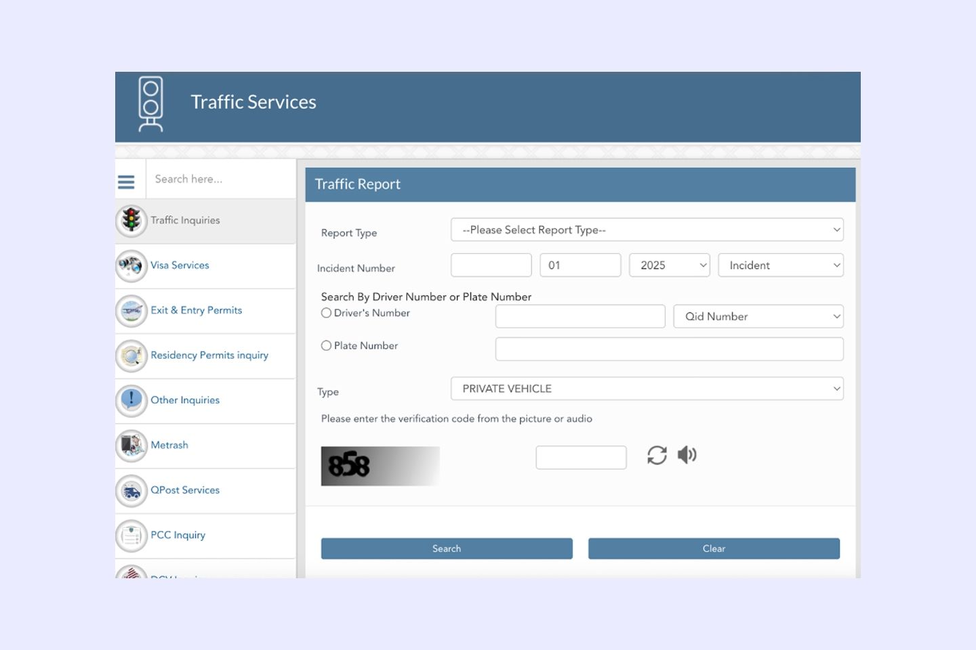Go to Residency Permits inquiry menu item

point(209,355)
